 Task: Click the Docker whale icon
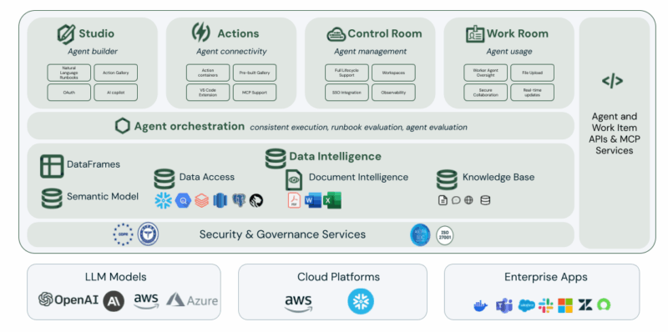tap(481, 305)
